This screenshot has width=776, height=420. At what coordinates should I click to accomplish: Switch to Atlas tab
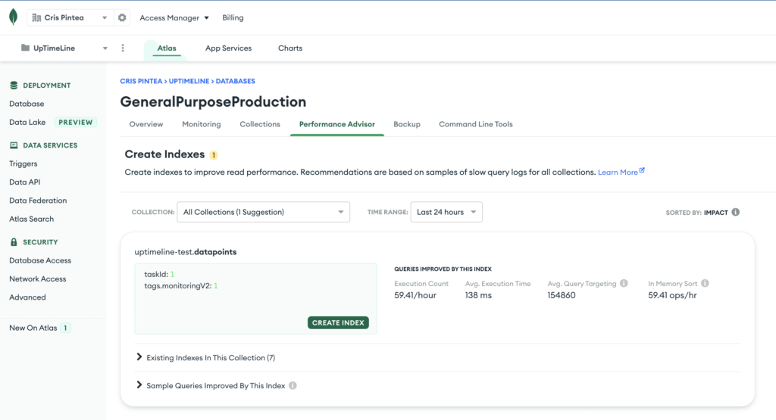(x=167, y=48)
